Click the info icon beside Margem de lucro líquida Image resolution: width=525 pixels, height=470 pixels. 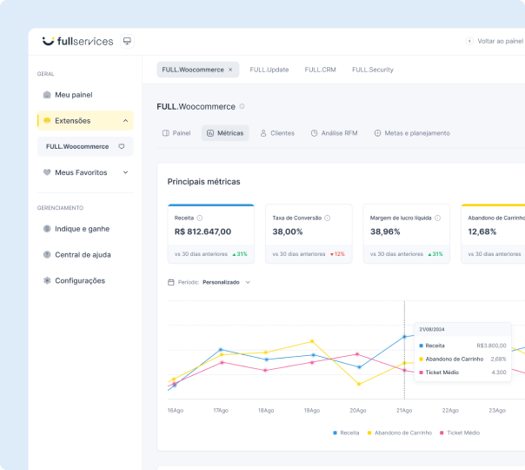coord(437,218)
